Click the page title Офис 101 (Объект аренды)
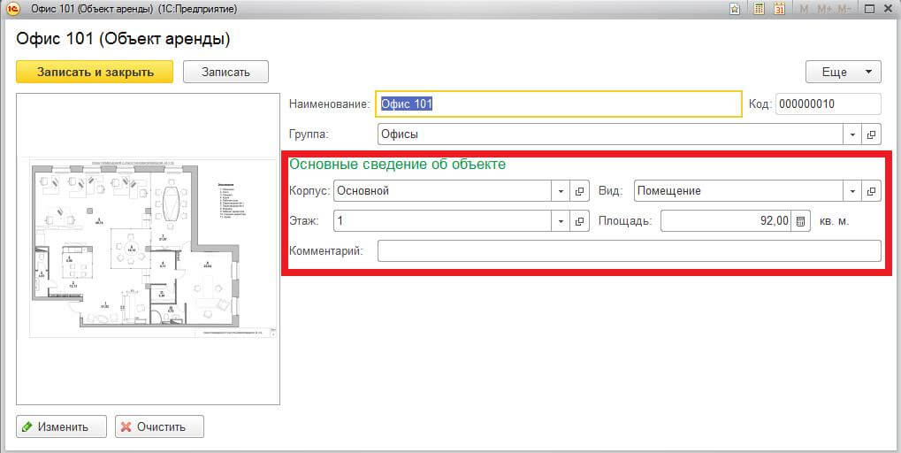Screen dimensions: 901x453 [x=123, y=39]
